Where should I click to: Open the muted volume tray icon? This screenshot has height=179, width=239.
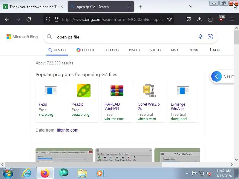[209, 173]
